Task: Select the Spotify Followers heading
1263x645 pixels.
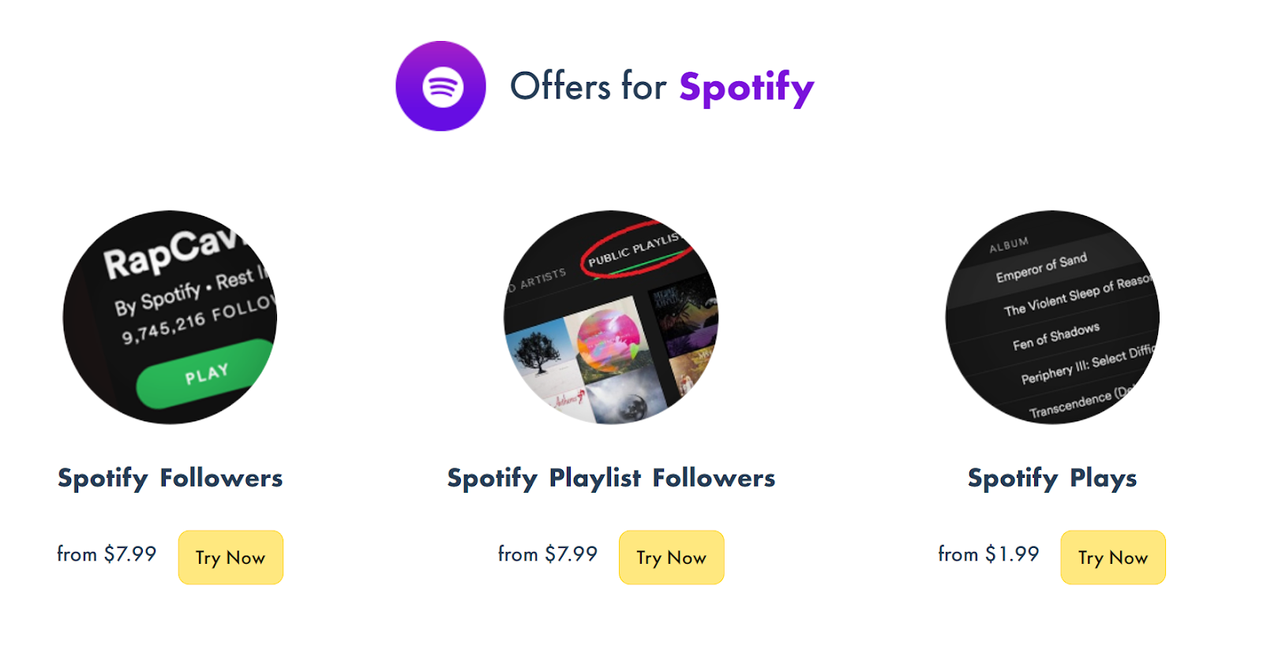Action: tap(171, 478)
